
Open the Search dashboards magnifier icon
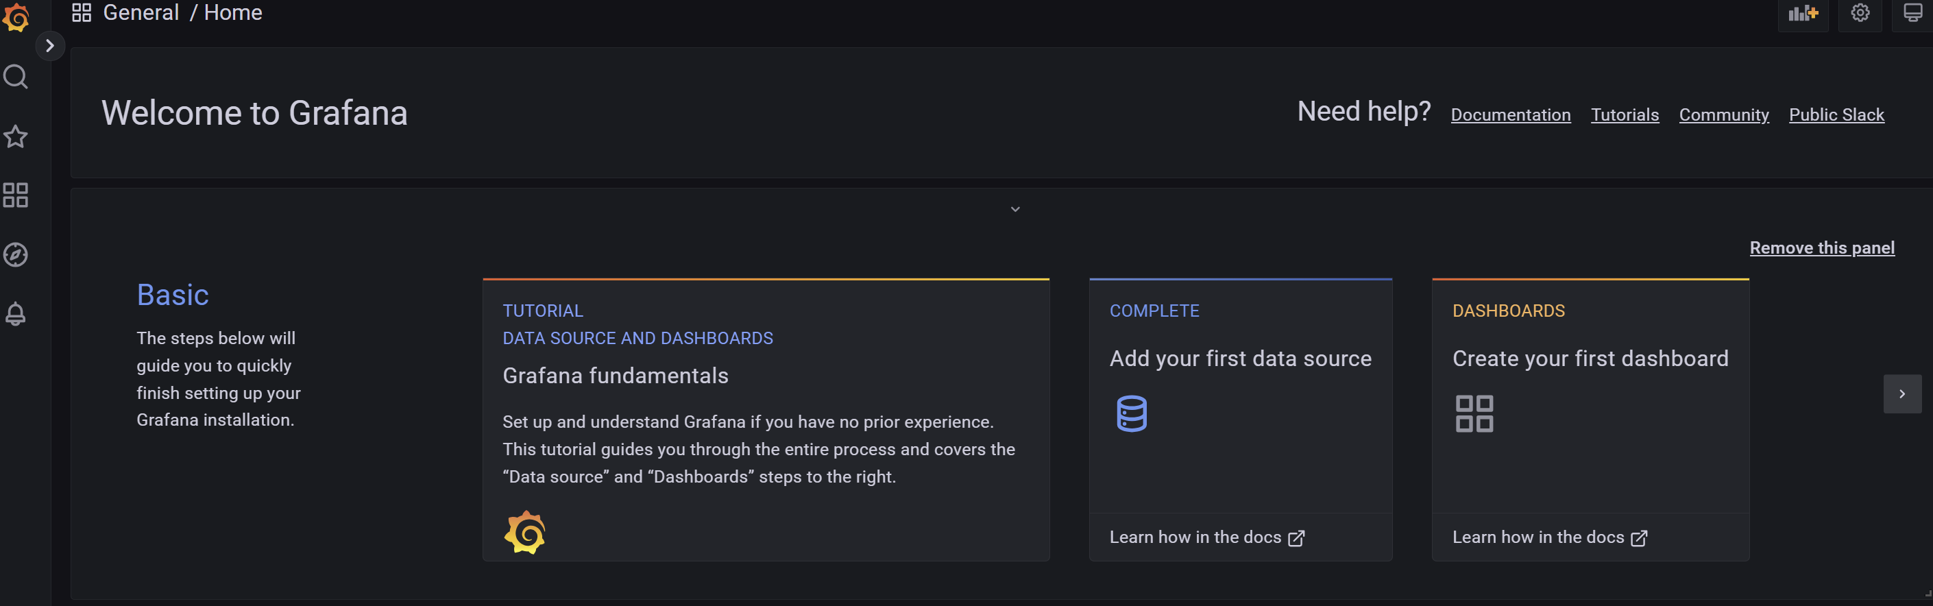pyautogui.click(x=16, y=77)
